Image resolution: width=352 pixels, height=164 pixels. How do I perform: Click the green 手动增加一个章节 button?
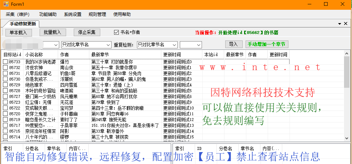267,44
